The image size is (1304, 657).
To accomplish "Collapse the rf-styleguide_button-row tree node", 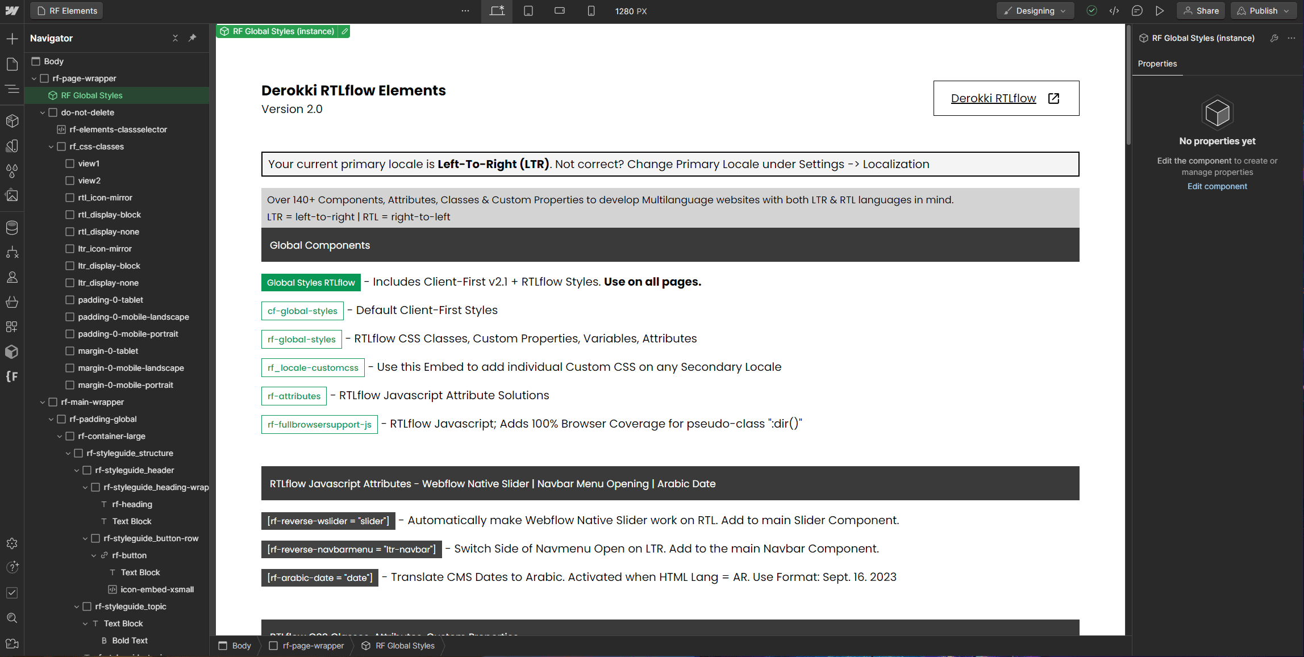I will [x=85, y=538].
